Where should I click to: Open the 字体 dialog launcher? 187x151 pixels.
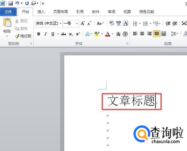[x=127, y=43]
